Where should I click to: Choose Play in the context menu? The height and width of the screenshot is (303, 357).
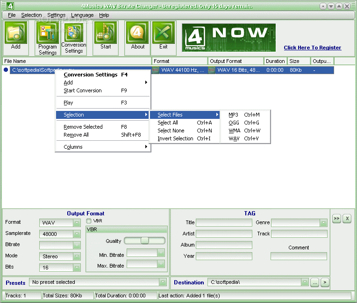click(x=103, y=103)
